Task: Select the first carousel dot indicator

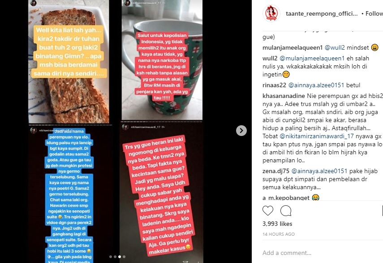Action: (x=111, y=257)
